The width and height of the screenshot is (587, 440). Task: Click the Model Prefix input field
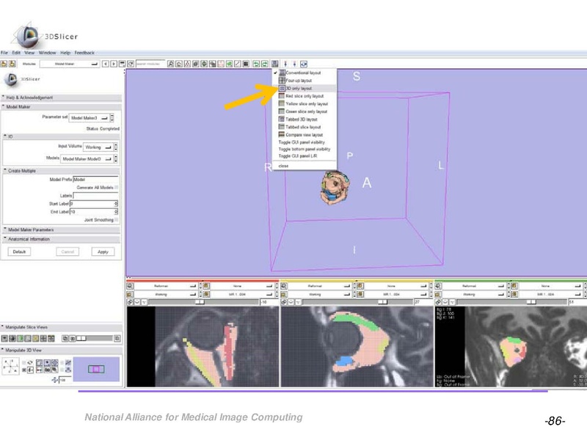[x=95, y=180]
